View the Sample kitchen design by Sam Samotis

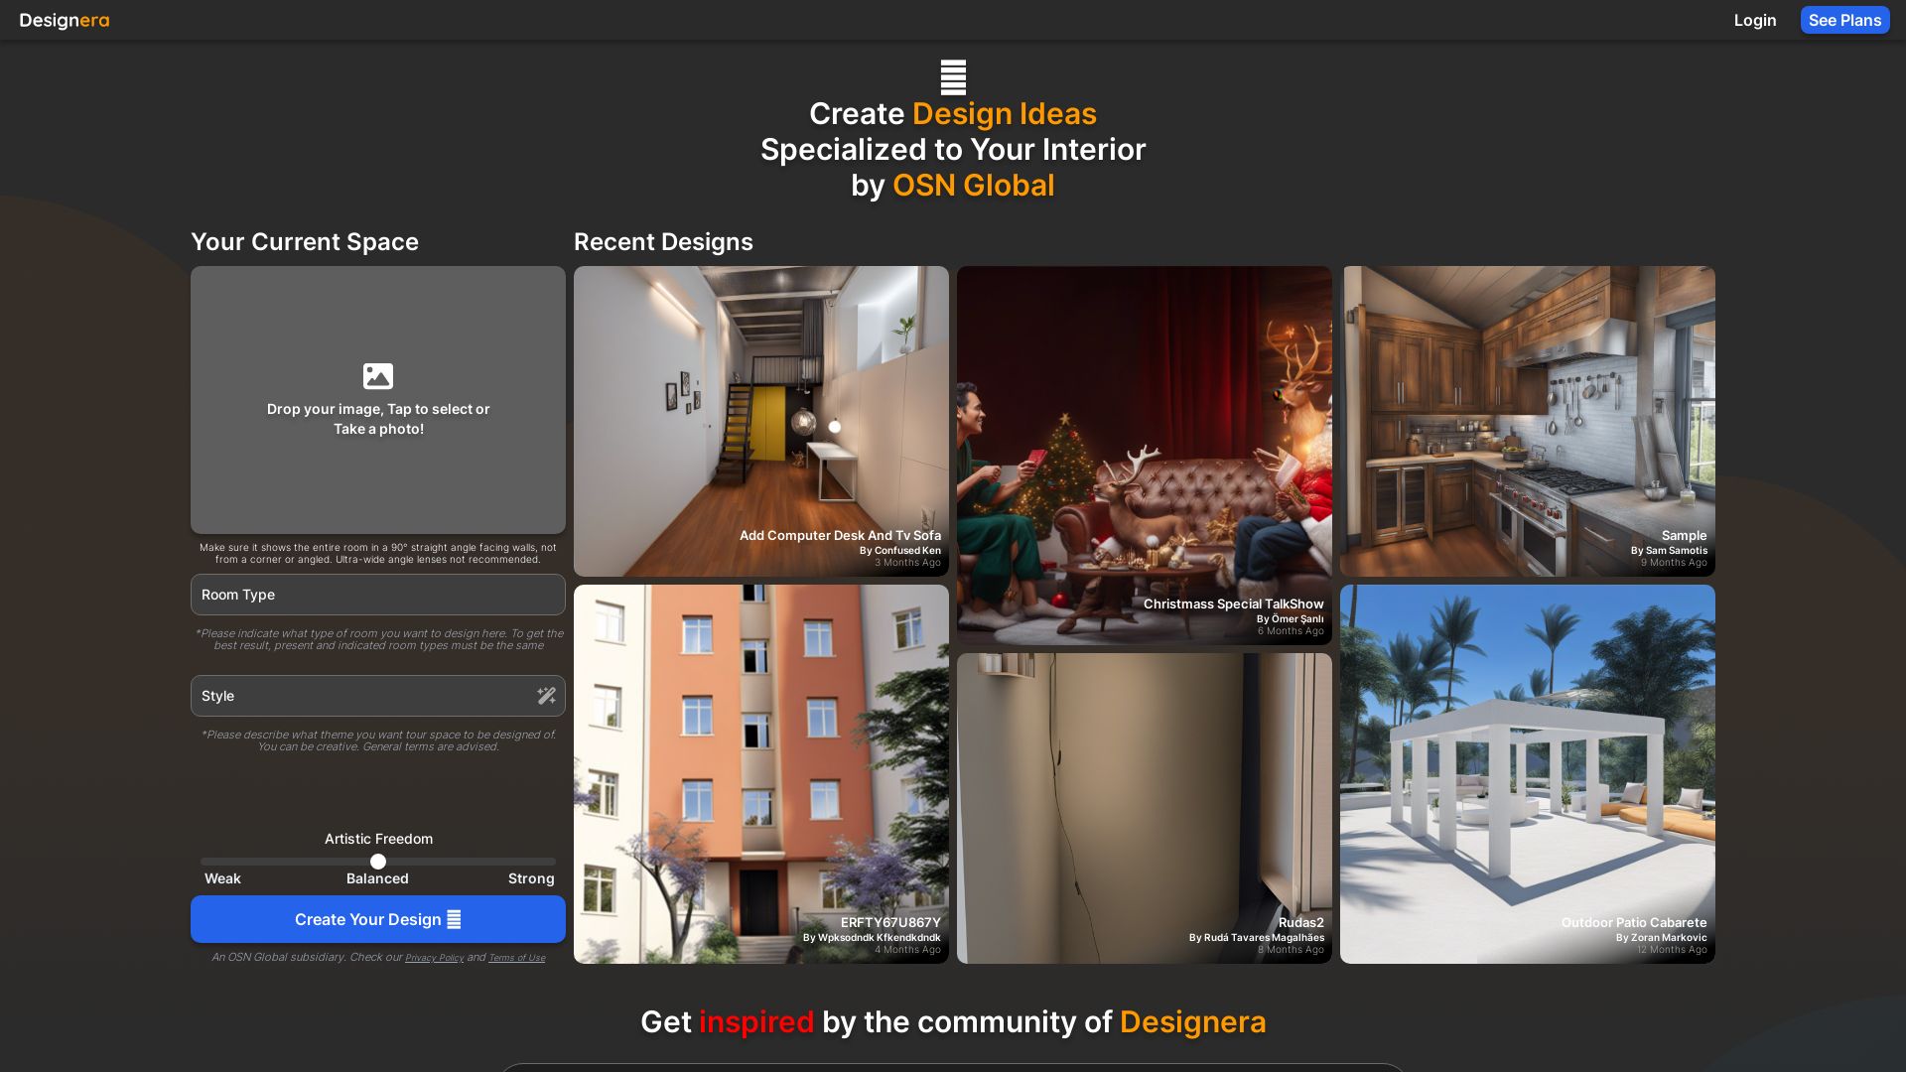(x=1527, y=421)
